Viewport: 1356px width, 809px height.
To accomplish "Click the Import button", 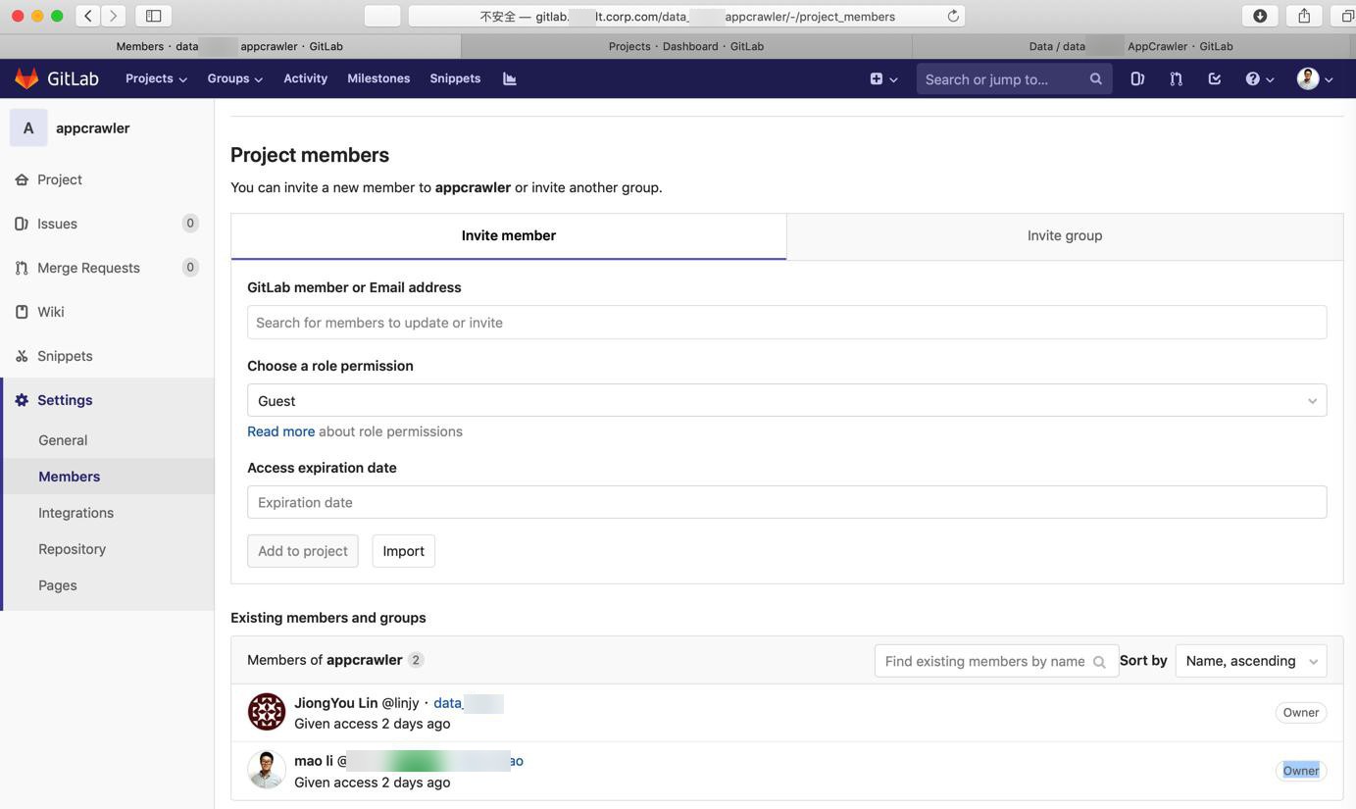I will (403, 551).
